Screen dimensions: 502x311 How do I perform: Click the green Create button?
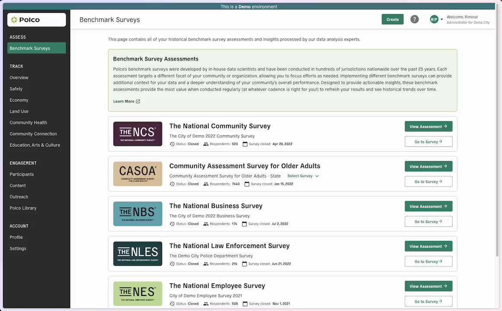[393, 19]
